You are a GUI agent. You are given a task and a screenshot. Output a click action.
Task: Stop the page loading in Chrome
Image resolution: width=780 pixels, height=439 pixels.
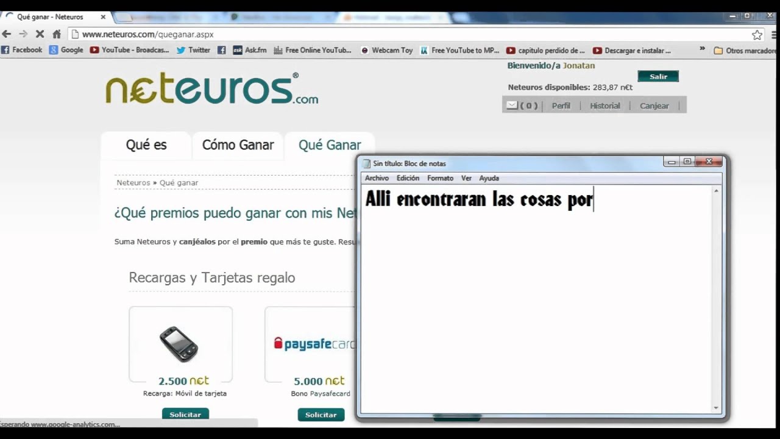point(40,34)
